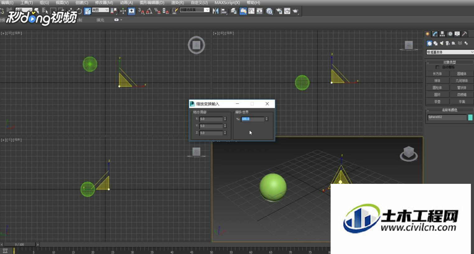
Task: Open the 动画(A) menu
Action: point(126,2)
